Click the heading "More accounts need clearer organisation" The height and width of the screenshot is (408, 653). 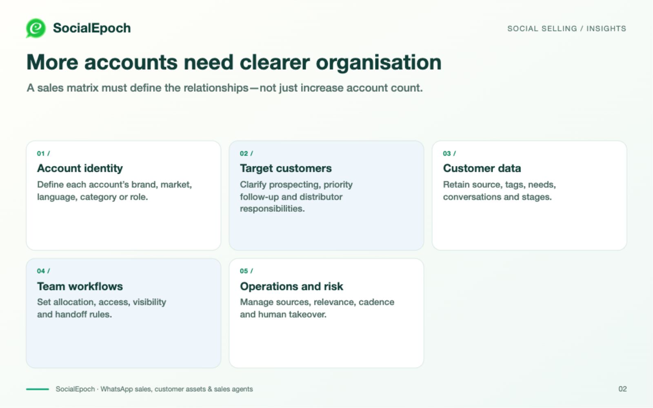(x=234, y=62)
